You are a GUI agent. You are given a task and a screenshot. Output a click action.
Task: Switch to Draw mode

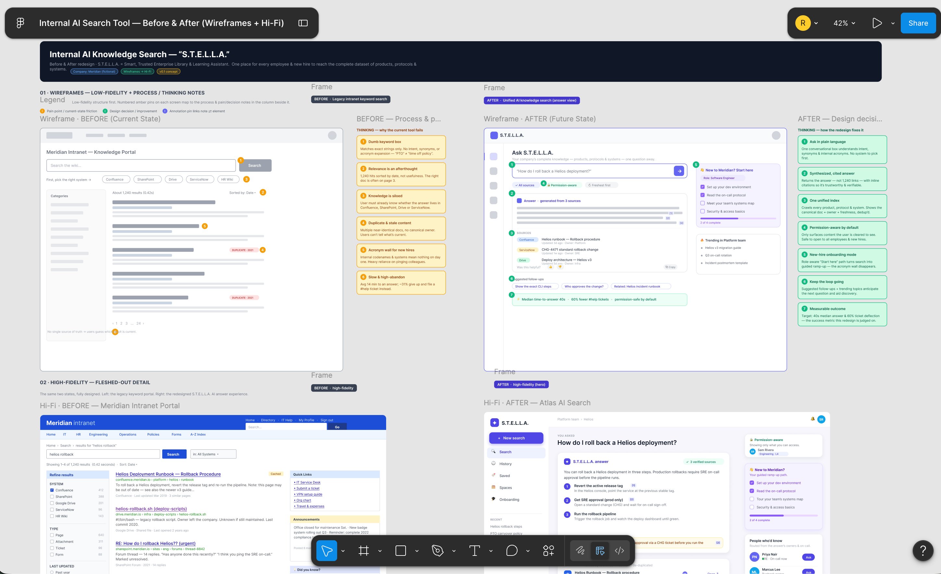coord(580,550)
